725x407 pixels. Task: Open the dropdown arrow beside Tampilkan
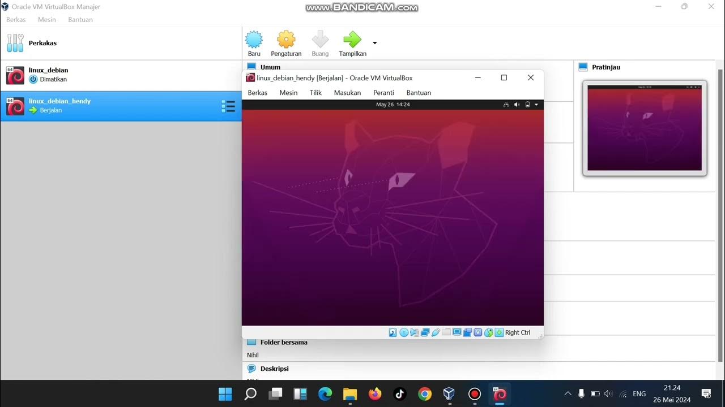[374, 43]
